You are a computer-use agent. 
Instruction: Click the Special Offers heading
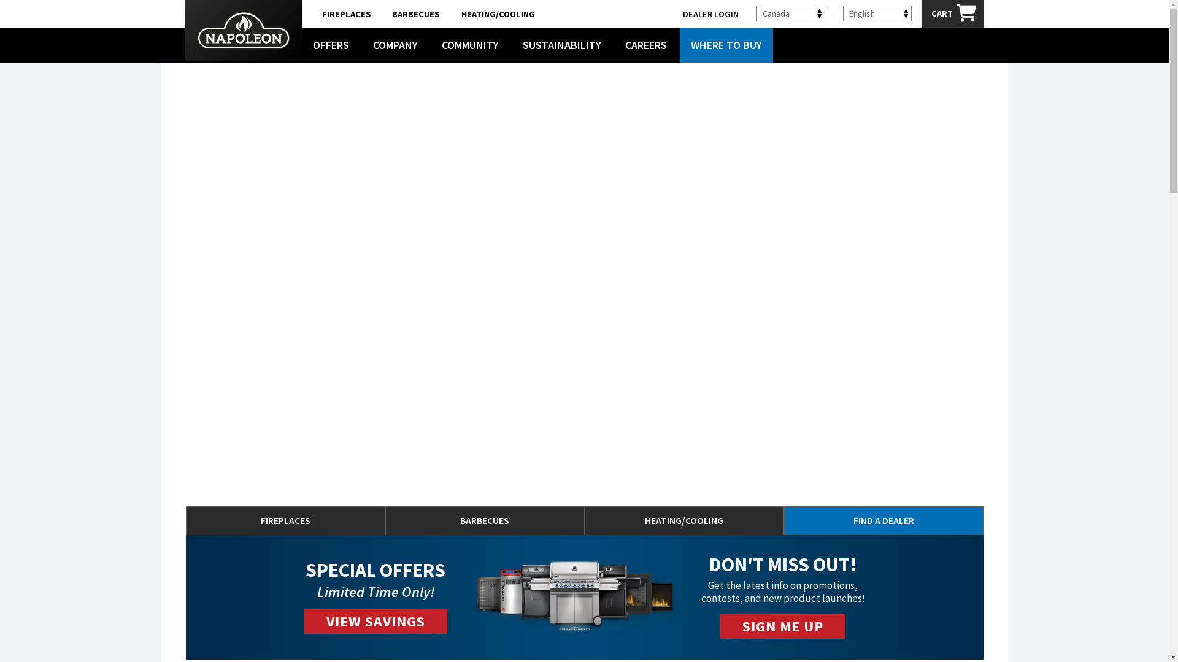point(375,570)
